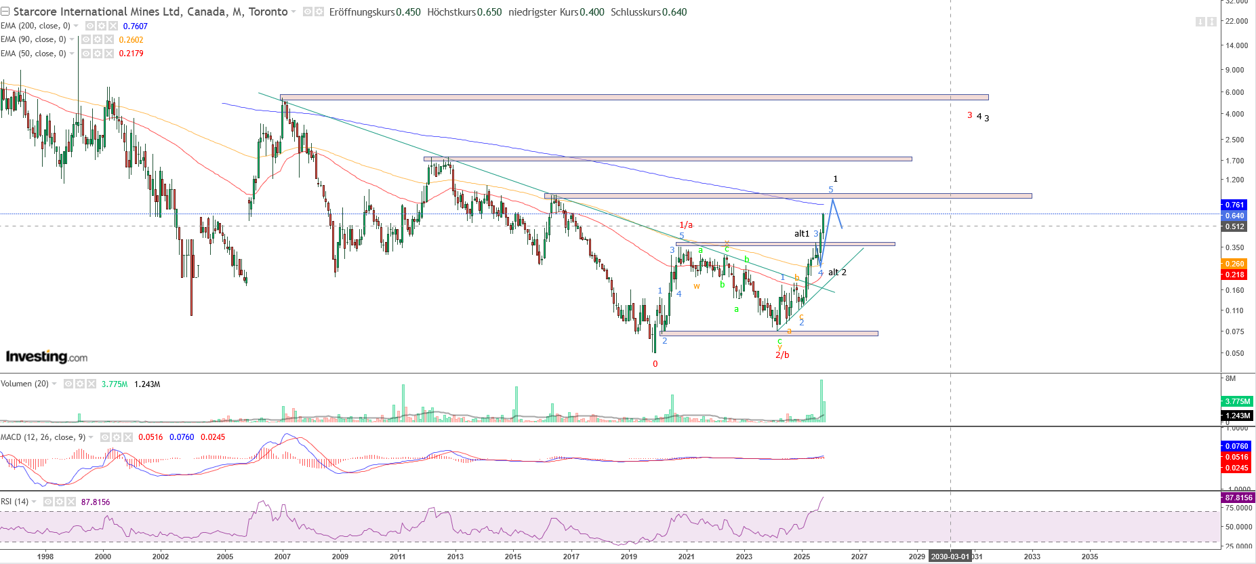Delete the Volumen indicator using X icon

(92, 384)
